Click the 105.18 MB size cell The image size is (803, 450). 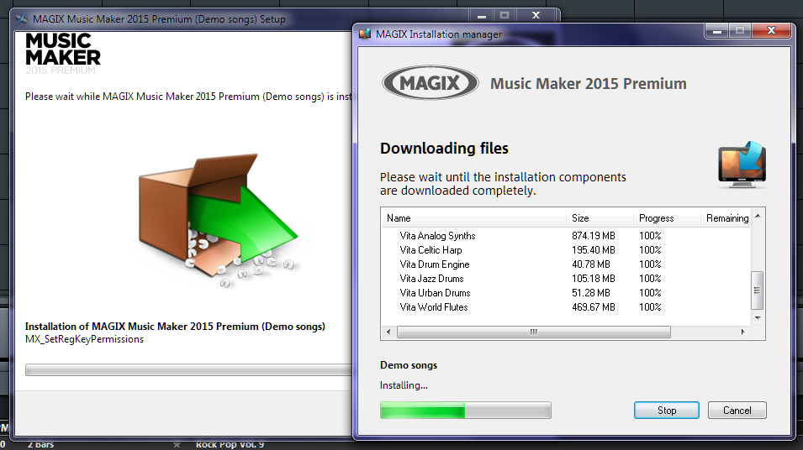pyautogui.click(x=593, y=279)
